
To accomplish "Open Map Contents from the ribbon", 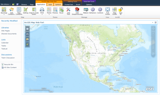I will tap(19, 11).
